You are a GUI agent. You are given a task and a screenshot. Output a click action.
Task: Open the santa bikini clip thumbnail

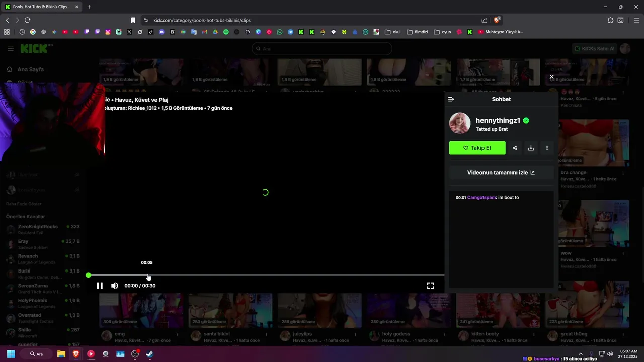pos(230,310)
